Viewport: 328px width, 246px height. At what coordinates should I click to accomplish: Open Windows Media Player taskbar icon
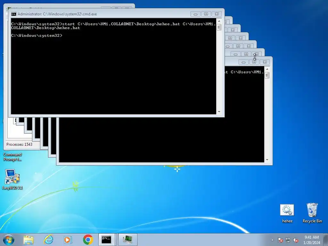click(x=68, y=240)
